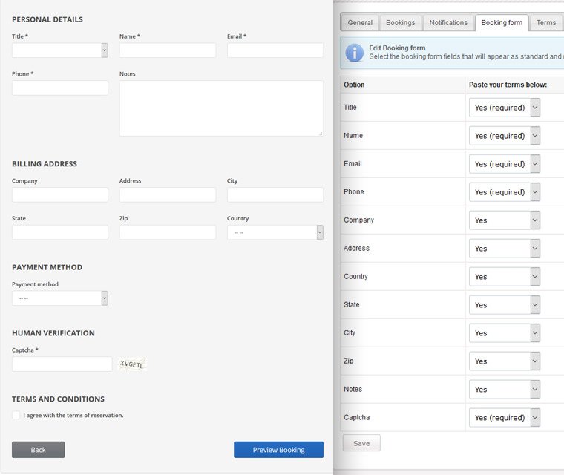Open the Zip option dropdown in settings
The image size is (564, 475).
505,361
